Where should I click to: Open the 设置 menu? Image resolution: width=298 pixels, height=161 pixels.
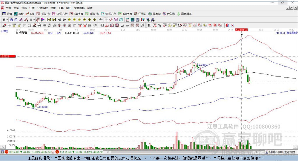click(x=53, y=8)
